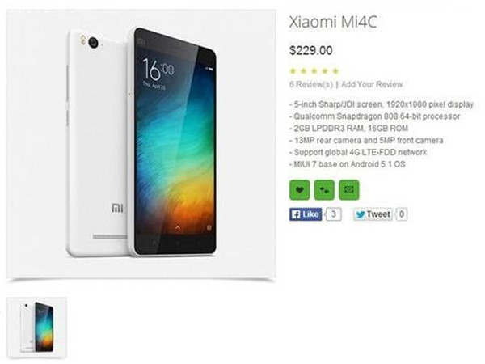Click the Qualcomm Snapdragon 808 spec line
485x364 pixels.
click(x=374, y=116)
